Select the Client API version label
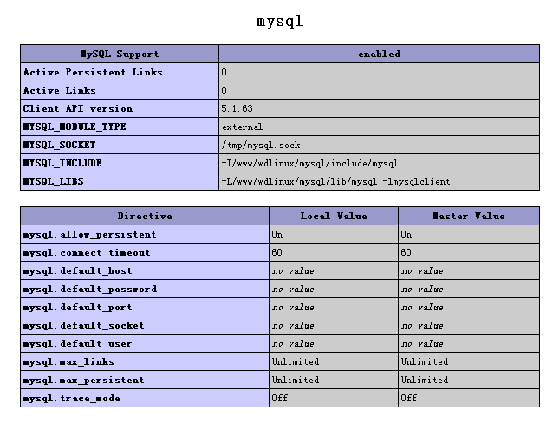The width and height of the screenshot is (553, 423). pyautogui.click(x=78, y=108)
